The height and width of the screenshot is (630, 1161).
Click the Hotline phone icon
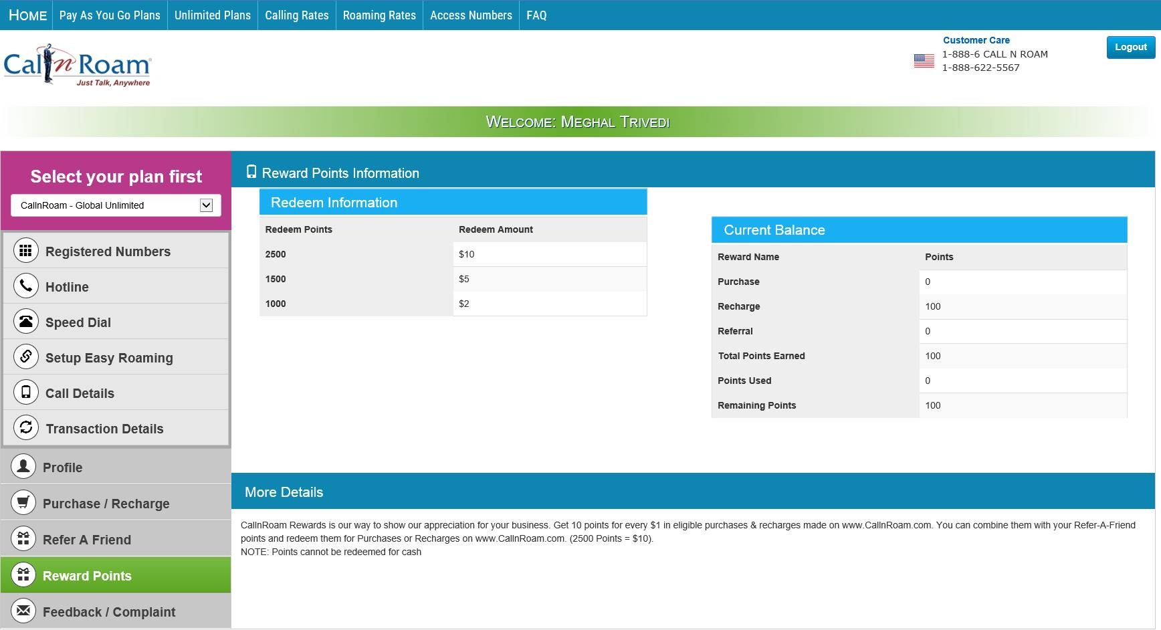click(x=25, y=286)
